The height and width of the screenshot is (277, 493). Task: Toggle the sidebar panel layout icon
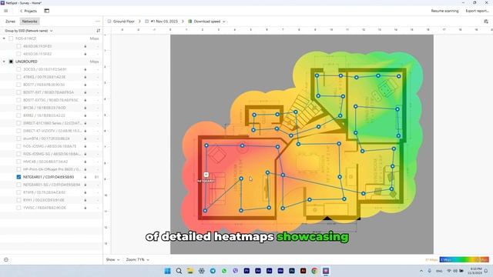(46, 11)
